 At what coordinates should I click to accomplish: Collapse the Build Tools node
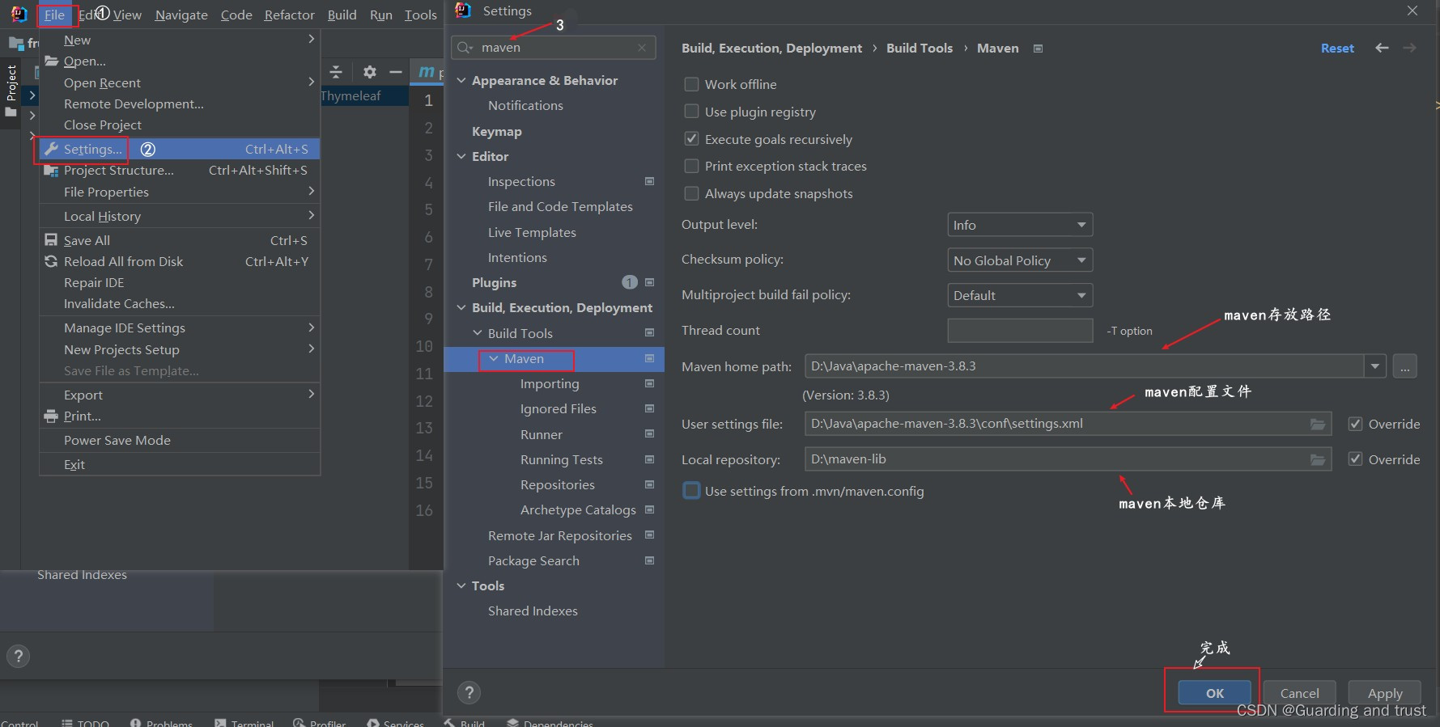[478, 333]
